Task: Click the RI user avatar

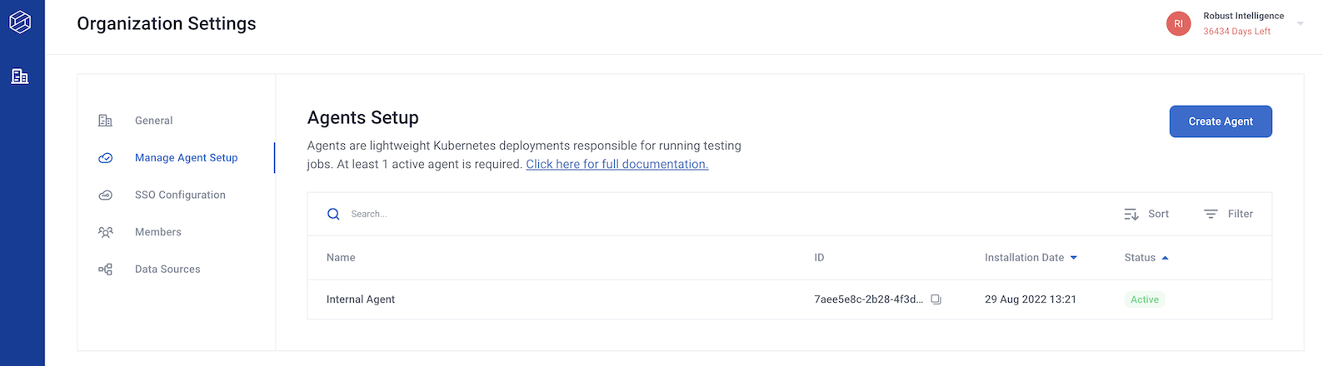Action: [x=1178, y=23]
